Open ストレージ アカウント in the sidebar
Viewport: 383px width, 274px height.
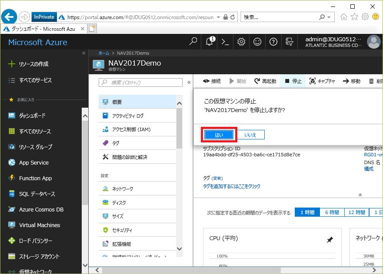coord(34,257)
